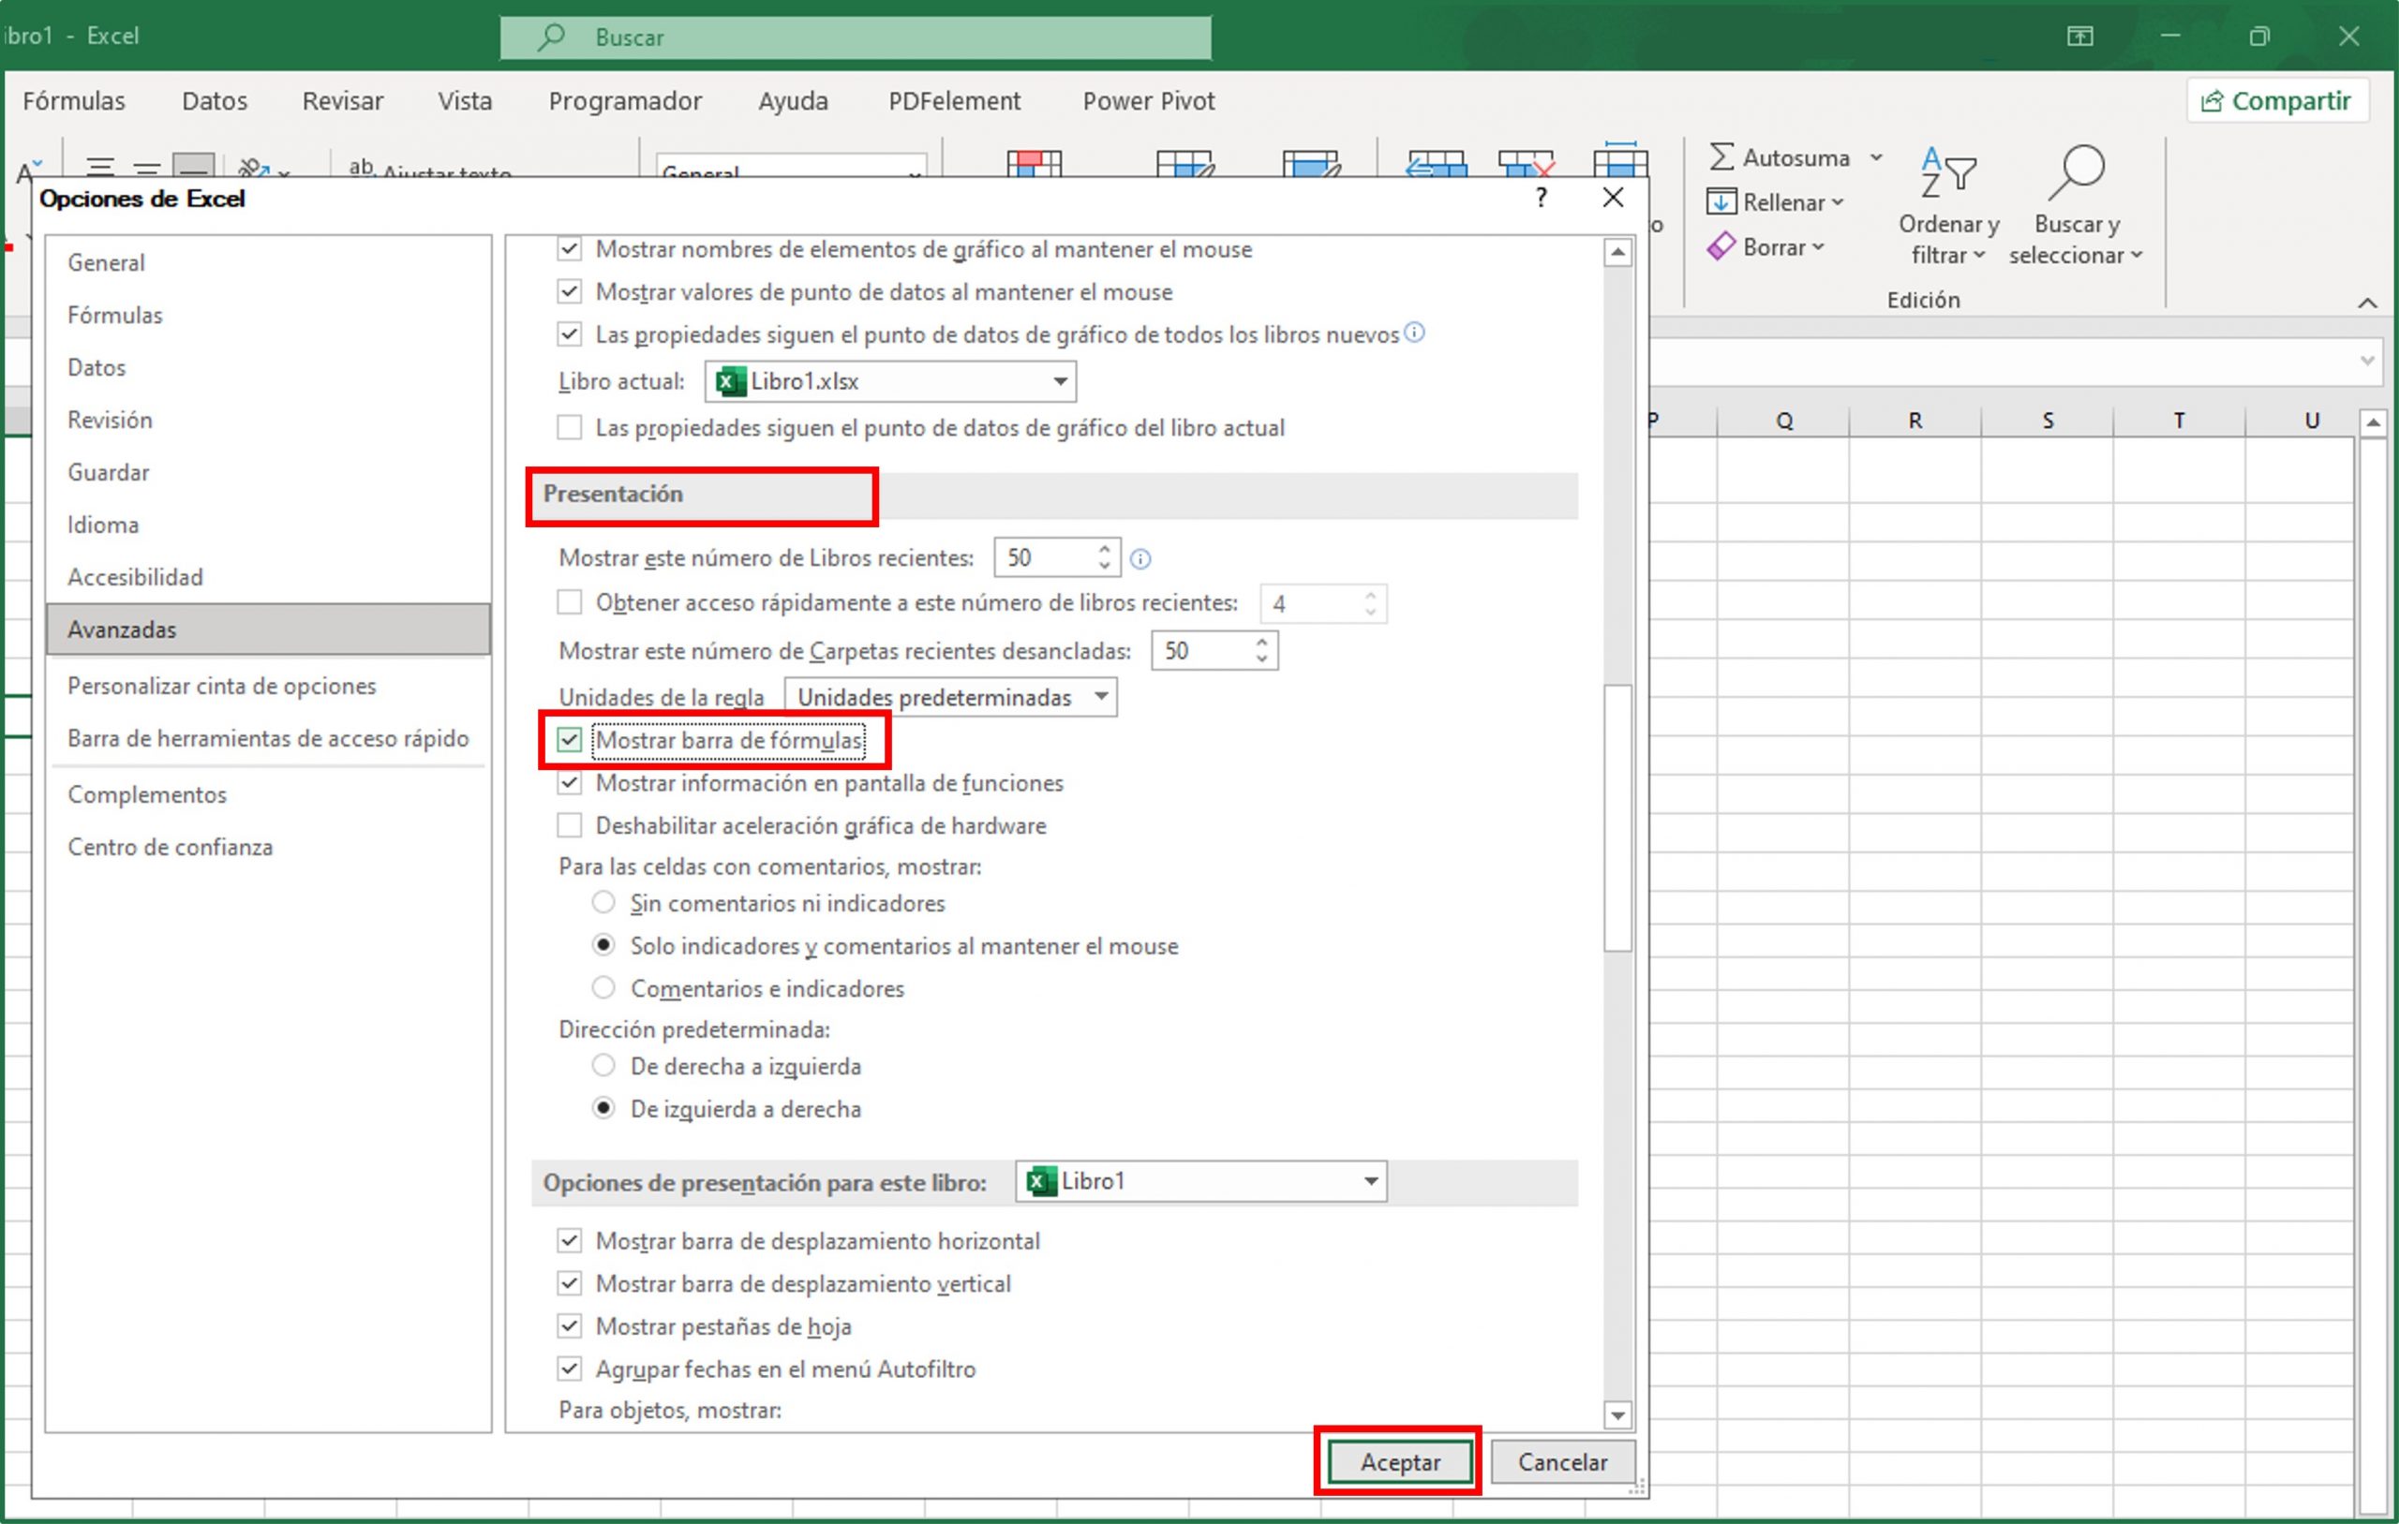2399x1524 pixels.
Task: Select Comentarios e indicadores radio option
Action: point(603,988)
